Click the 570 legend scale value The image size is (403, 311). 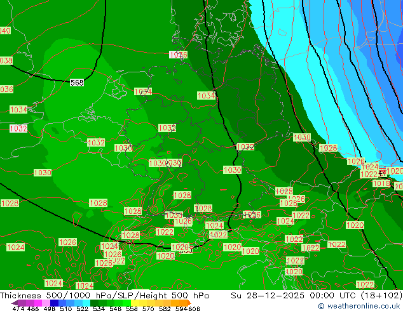coord(148,308)
